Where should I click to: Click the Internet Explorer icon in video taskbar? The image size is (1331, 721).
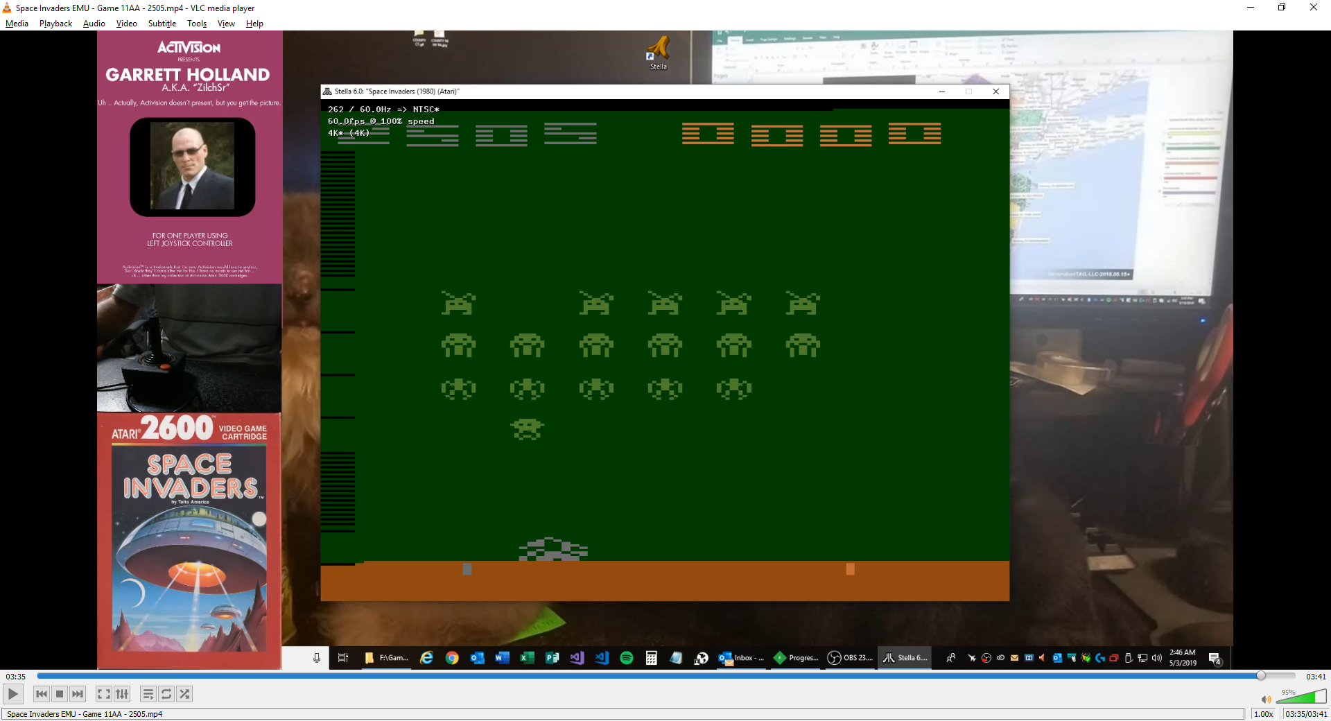[x=426, y=658]
